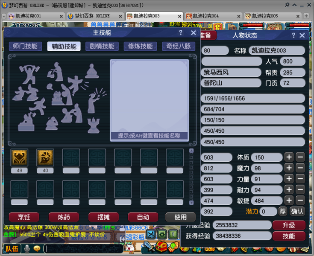Close the 梦幻西游 ONLINE tab
Viewport: 314px width, 256px height.
pos(120,16)
